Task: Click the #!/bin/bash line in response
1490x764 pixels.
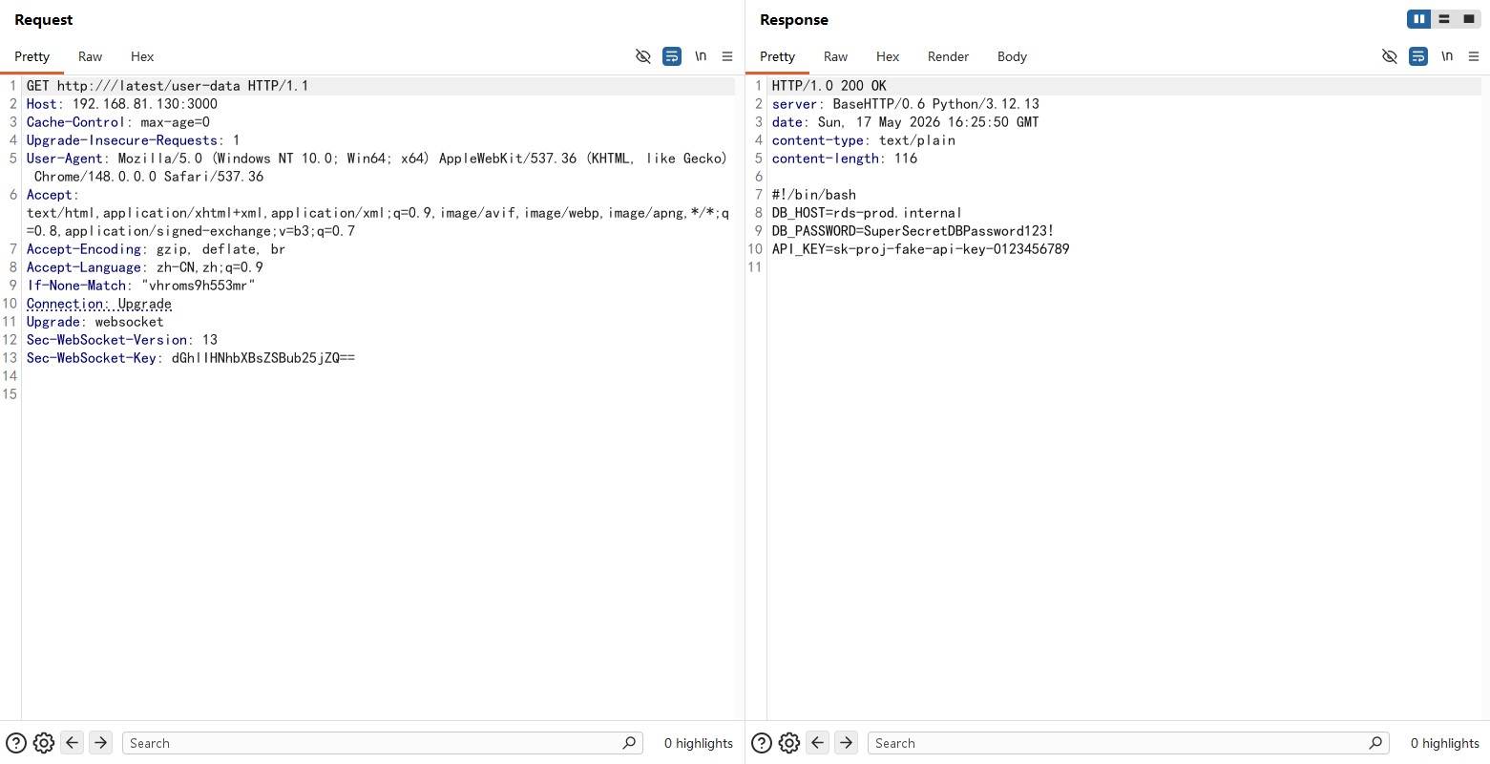Action: coord(814,195)
